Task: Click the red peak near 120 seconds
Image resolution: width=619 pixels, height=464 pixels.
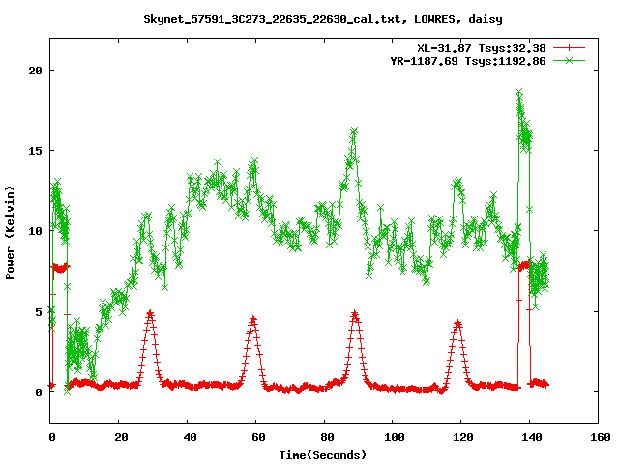Action: 457,323
